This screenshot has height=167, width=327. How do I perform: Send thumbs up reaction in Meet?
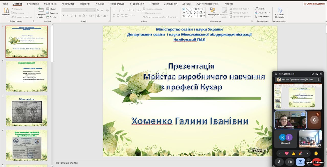[294, 153]
